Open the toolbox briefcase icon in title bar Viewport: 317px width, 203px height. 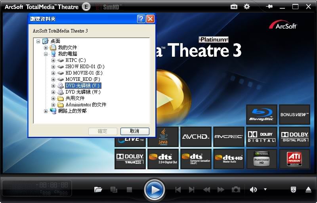(234, 7)
